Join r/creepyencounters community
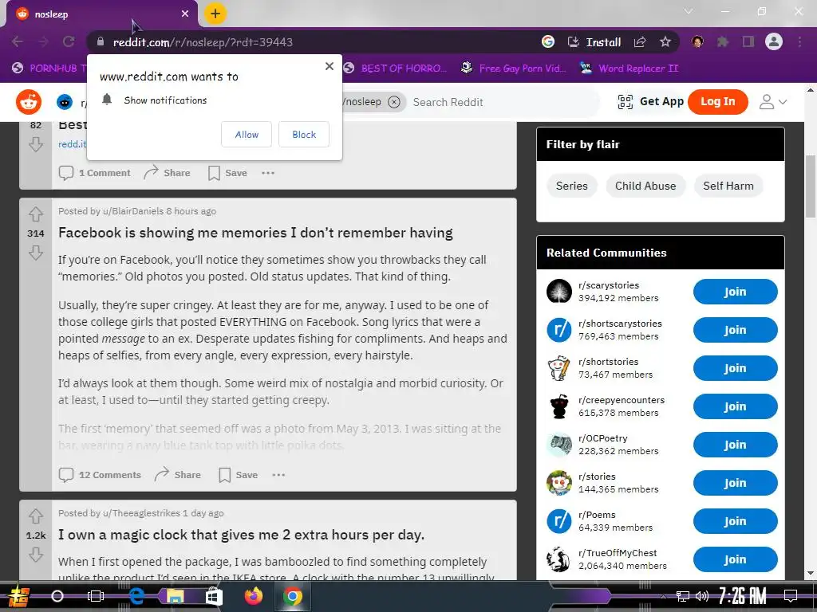This screenshot has height=612, width=817. (735, 406)
